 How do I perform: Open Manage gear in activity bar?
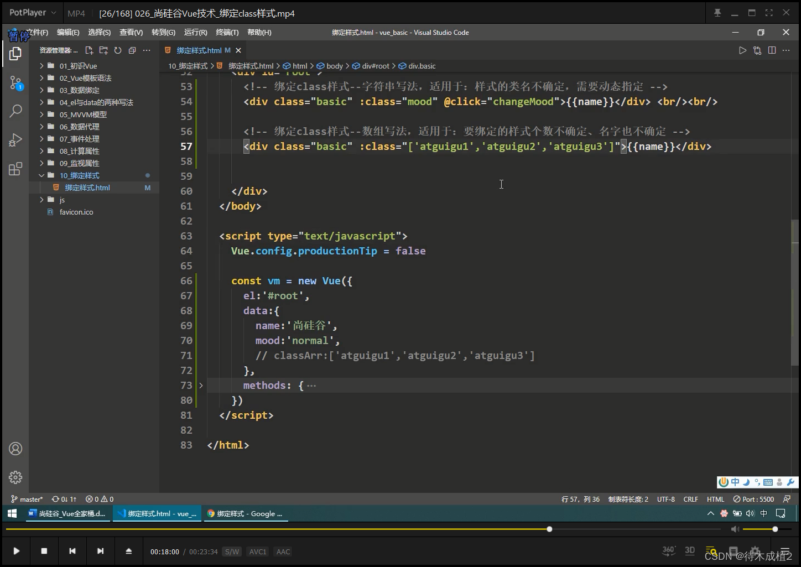click(x=15, y=477)
